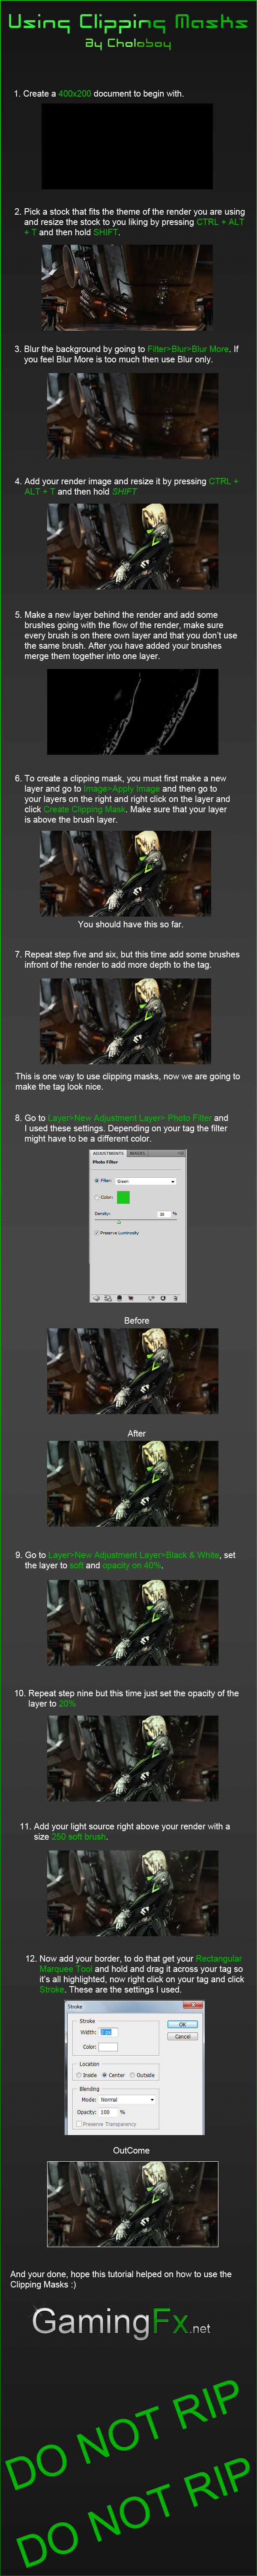Click the expanded view icon in Adjustments panel
This screenshot has height=2576, width=257.
(108, 1298)
